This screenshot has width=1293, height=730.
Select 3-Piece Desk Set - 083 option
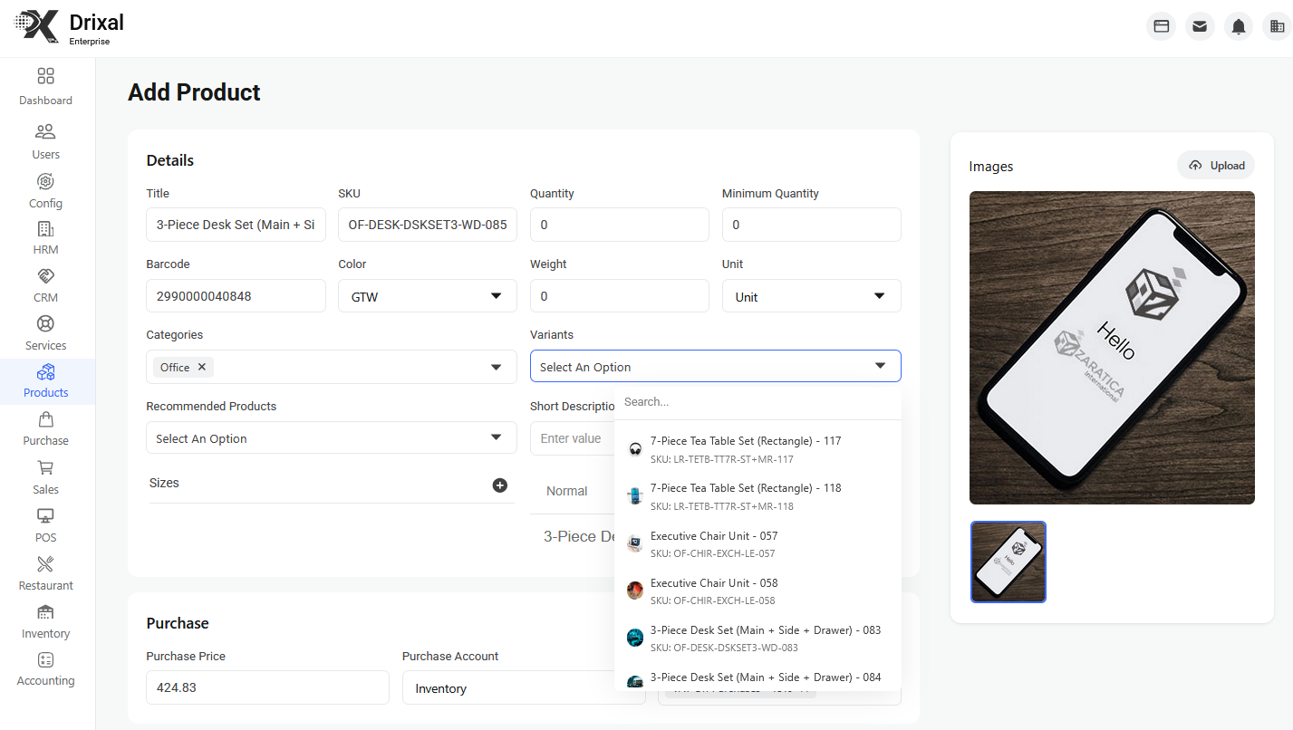757,639
